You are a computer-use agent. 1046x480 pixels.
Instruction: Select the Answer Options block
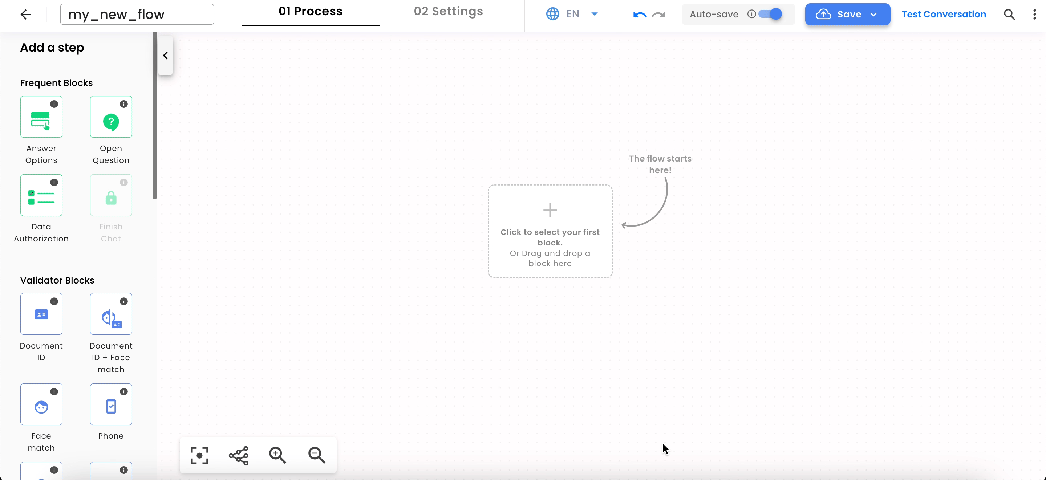pos(41,117)
